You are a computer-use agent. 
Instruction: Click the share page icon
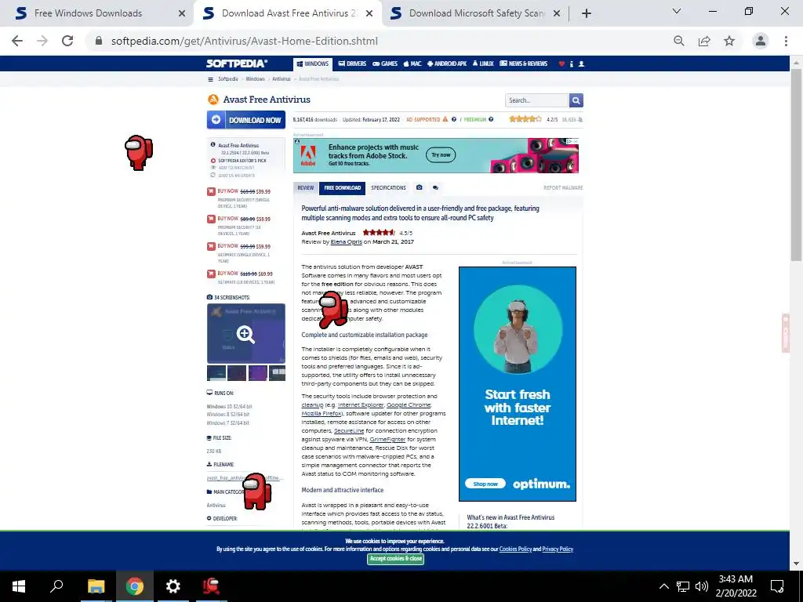704,41
